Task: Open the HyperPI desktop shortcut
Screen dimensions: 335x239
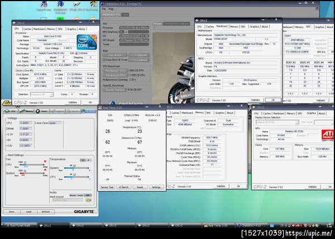Action: pos(44,6)
